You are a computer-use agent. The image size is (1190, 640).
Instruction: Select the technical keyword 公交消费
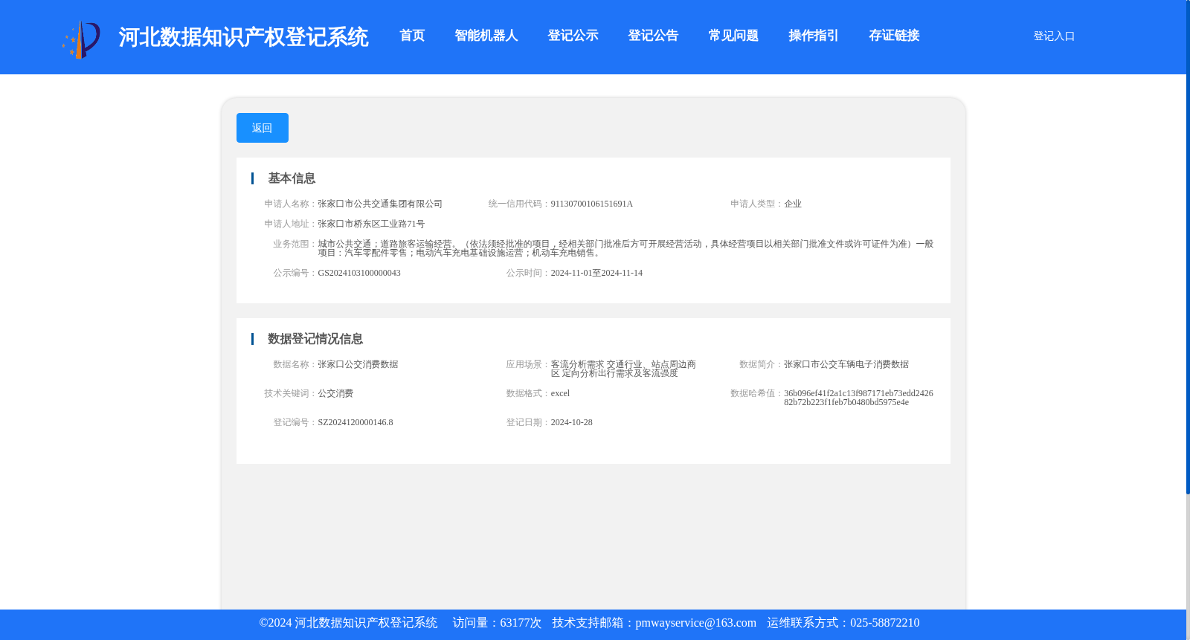[335, 393]
